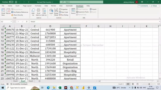Viewport: 161px width, 90px height.
Task: Open control Properties
Action: coord(63,9)
